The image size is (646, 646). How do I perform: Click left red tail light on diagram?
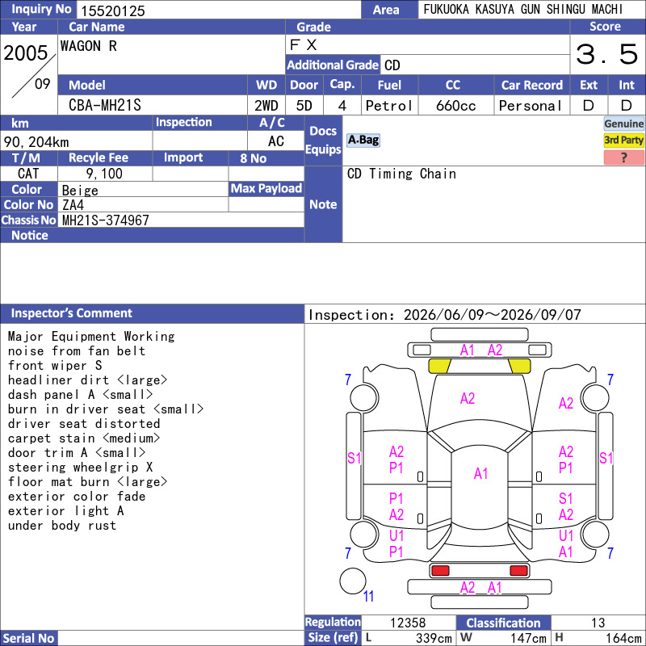coord(440,571)
